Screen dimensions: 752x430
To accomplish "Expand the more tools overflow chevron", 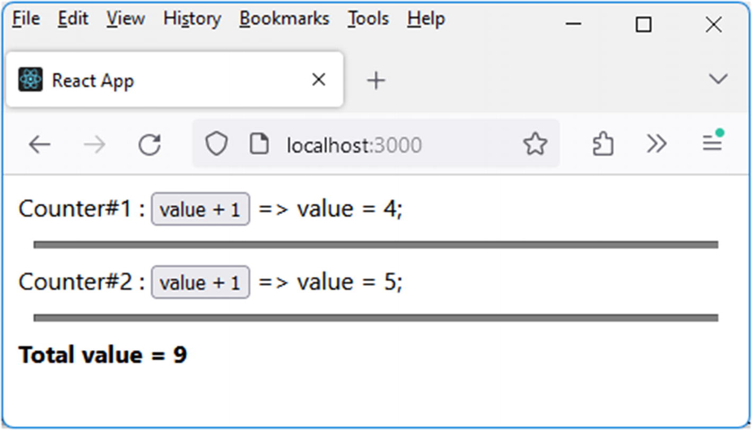I will [657, 144].
